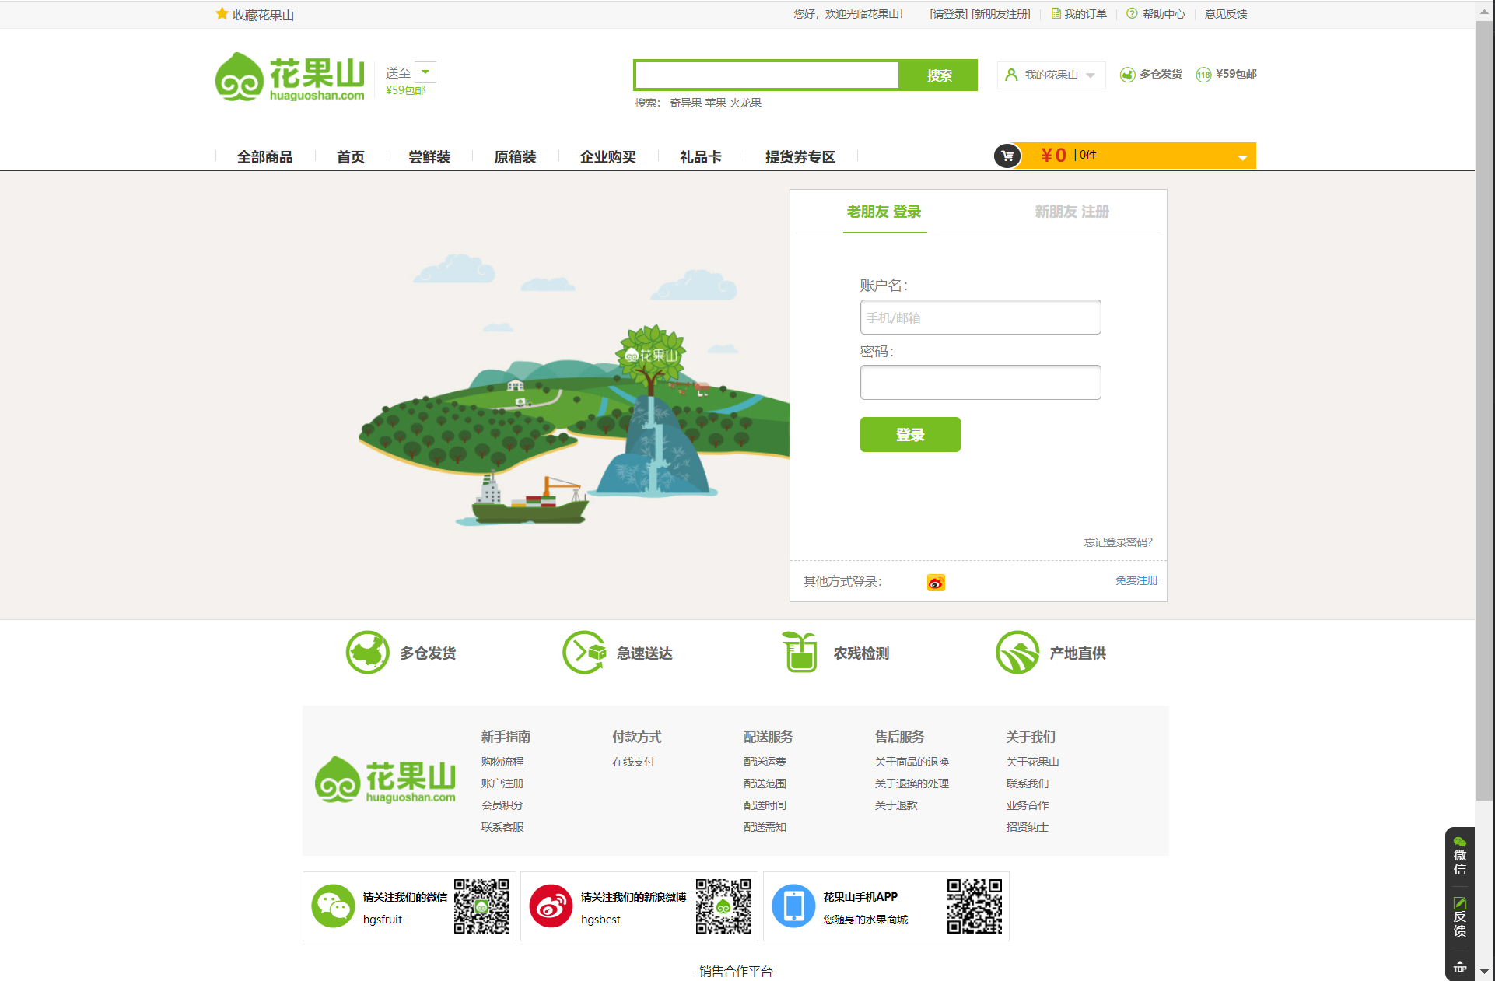
Task: Click suggested search term 火龙果
Action: point(745,103)
